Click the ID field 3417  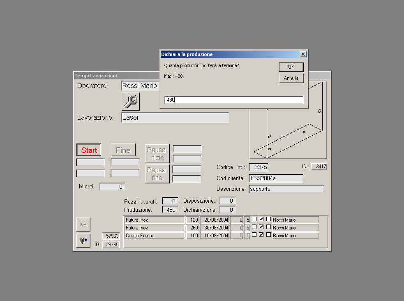pyautogui.click(x=319, y=167)
